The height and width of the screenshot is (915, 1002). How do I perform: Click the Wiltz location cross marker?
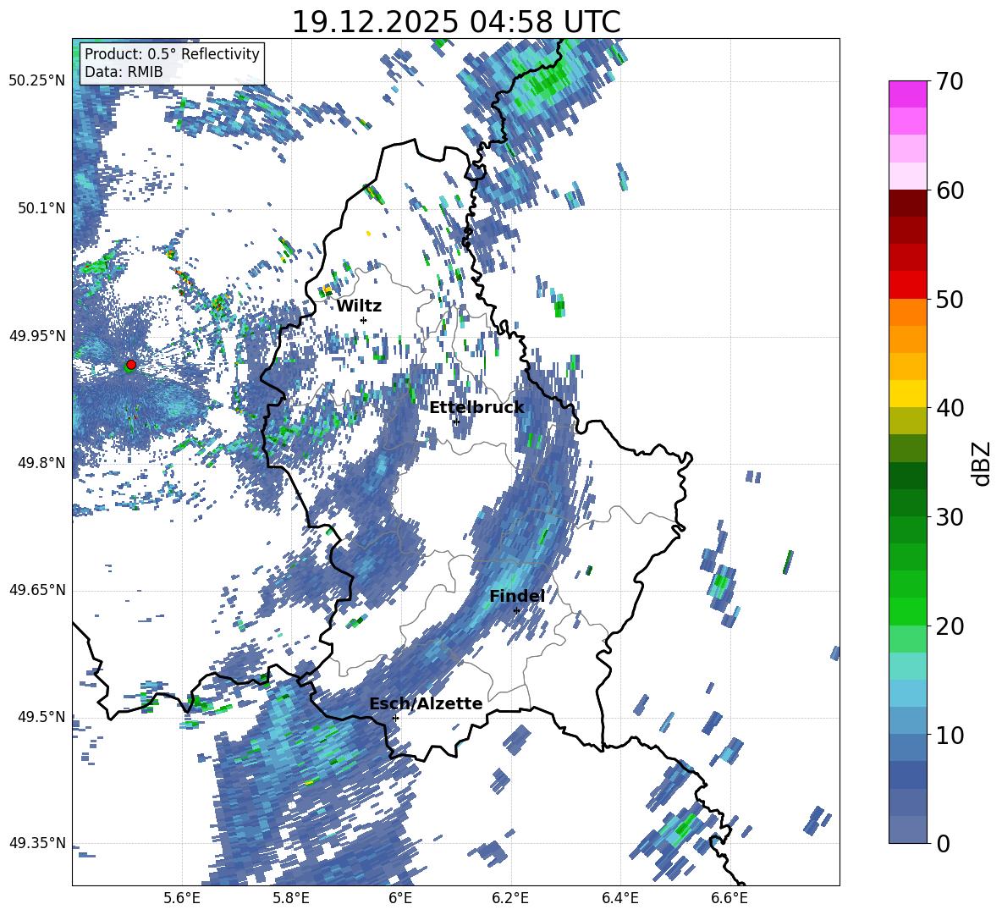(364, 320)
